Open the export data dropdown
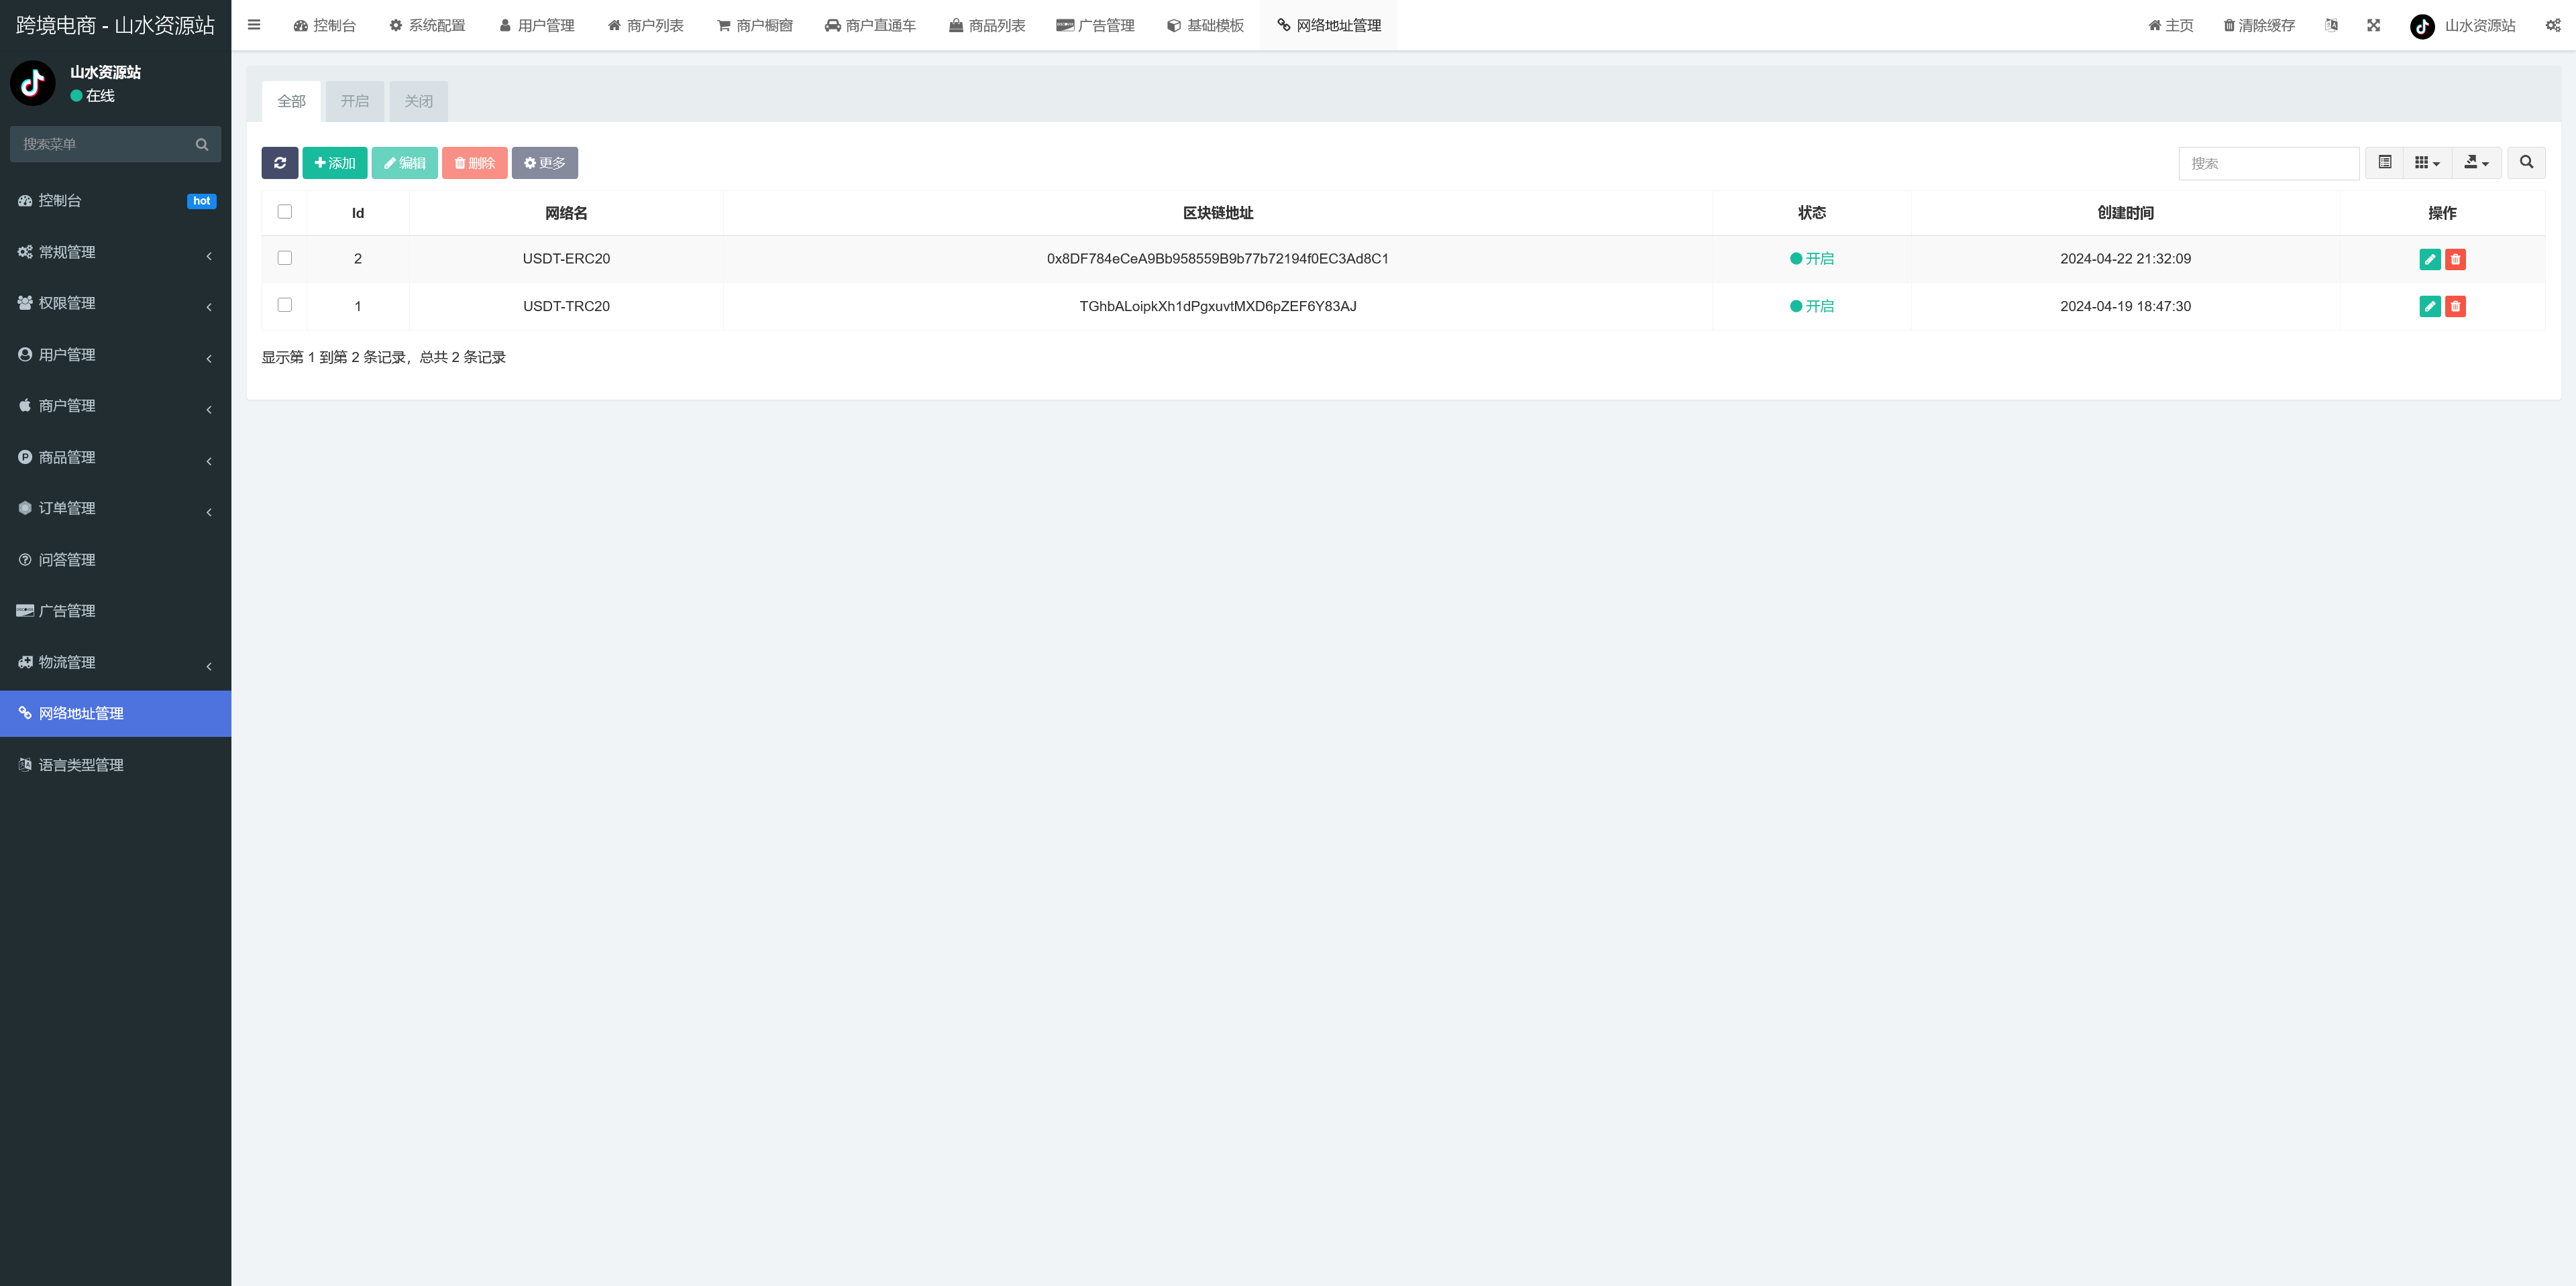 point(2476,163)
